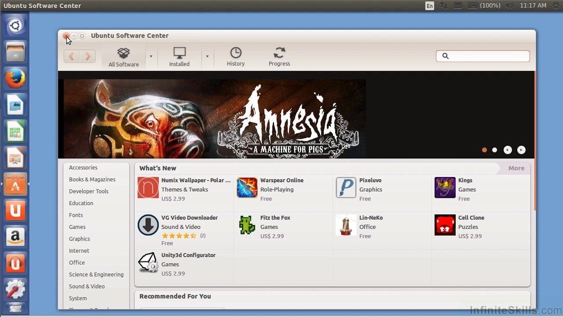The image size is (563, 317).
Task: Open the Science & Engineering category
Action: (x=96, y=275)
